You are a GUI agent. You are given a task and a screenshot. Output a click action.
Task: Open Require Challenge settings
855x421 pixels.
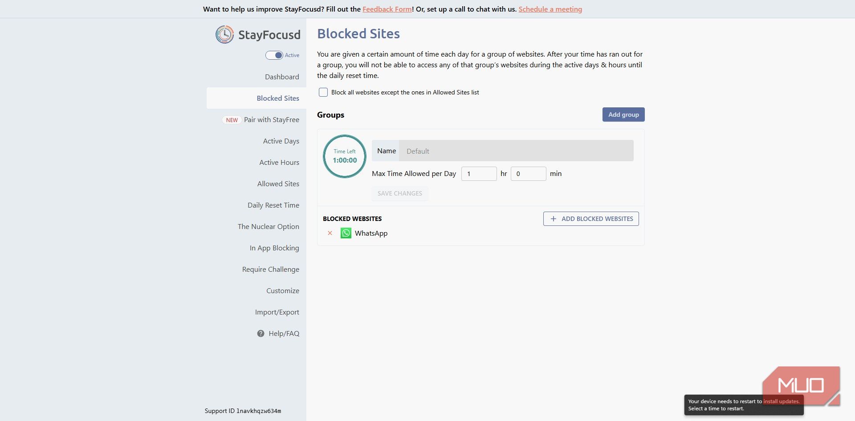tap(271, 269)
